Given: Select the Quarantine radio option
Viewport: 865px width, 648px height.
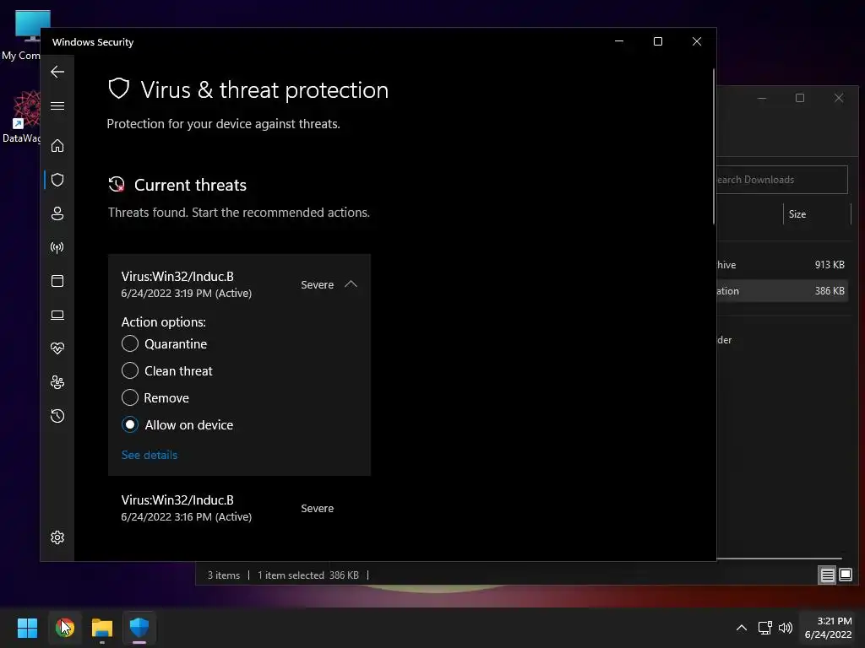Looking at the screenshot, I should pyautogui.click(x=129, y=344).
